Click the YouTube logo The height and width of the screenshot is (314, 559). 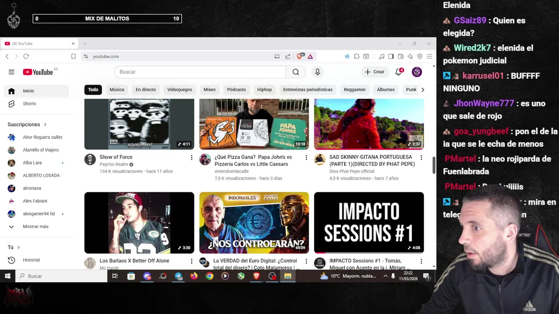pyautogui.click(x=38, y=72)
